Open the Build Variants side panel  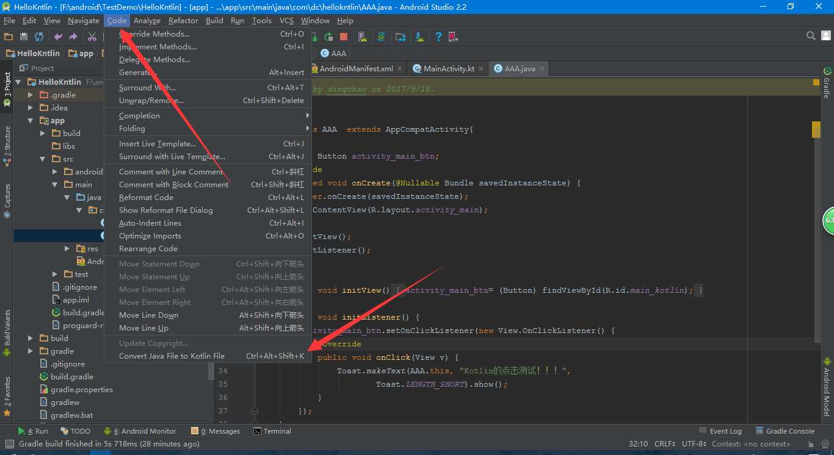[7, 332]
